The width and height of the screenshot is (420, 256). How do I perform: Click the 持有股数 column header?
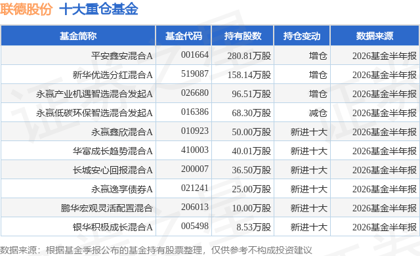pyautogui.click(x=243, y=35)
